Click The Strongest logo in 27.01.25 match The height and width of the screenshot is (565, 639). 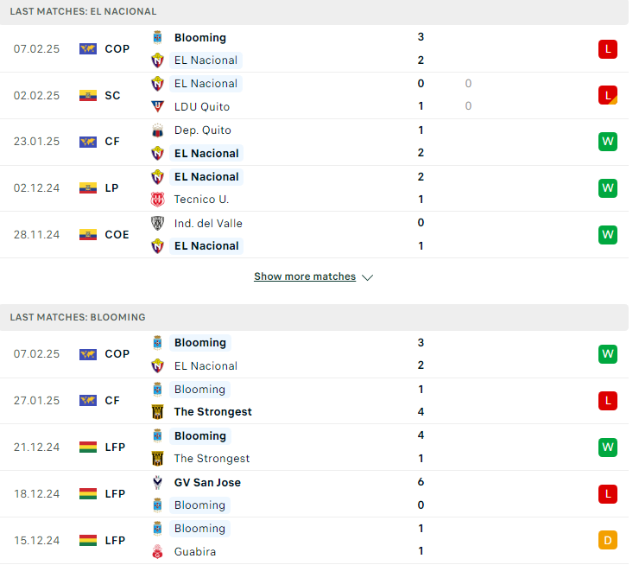[157, 412]
